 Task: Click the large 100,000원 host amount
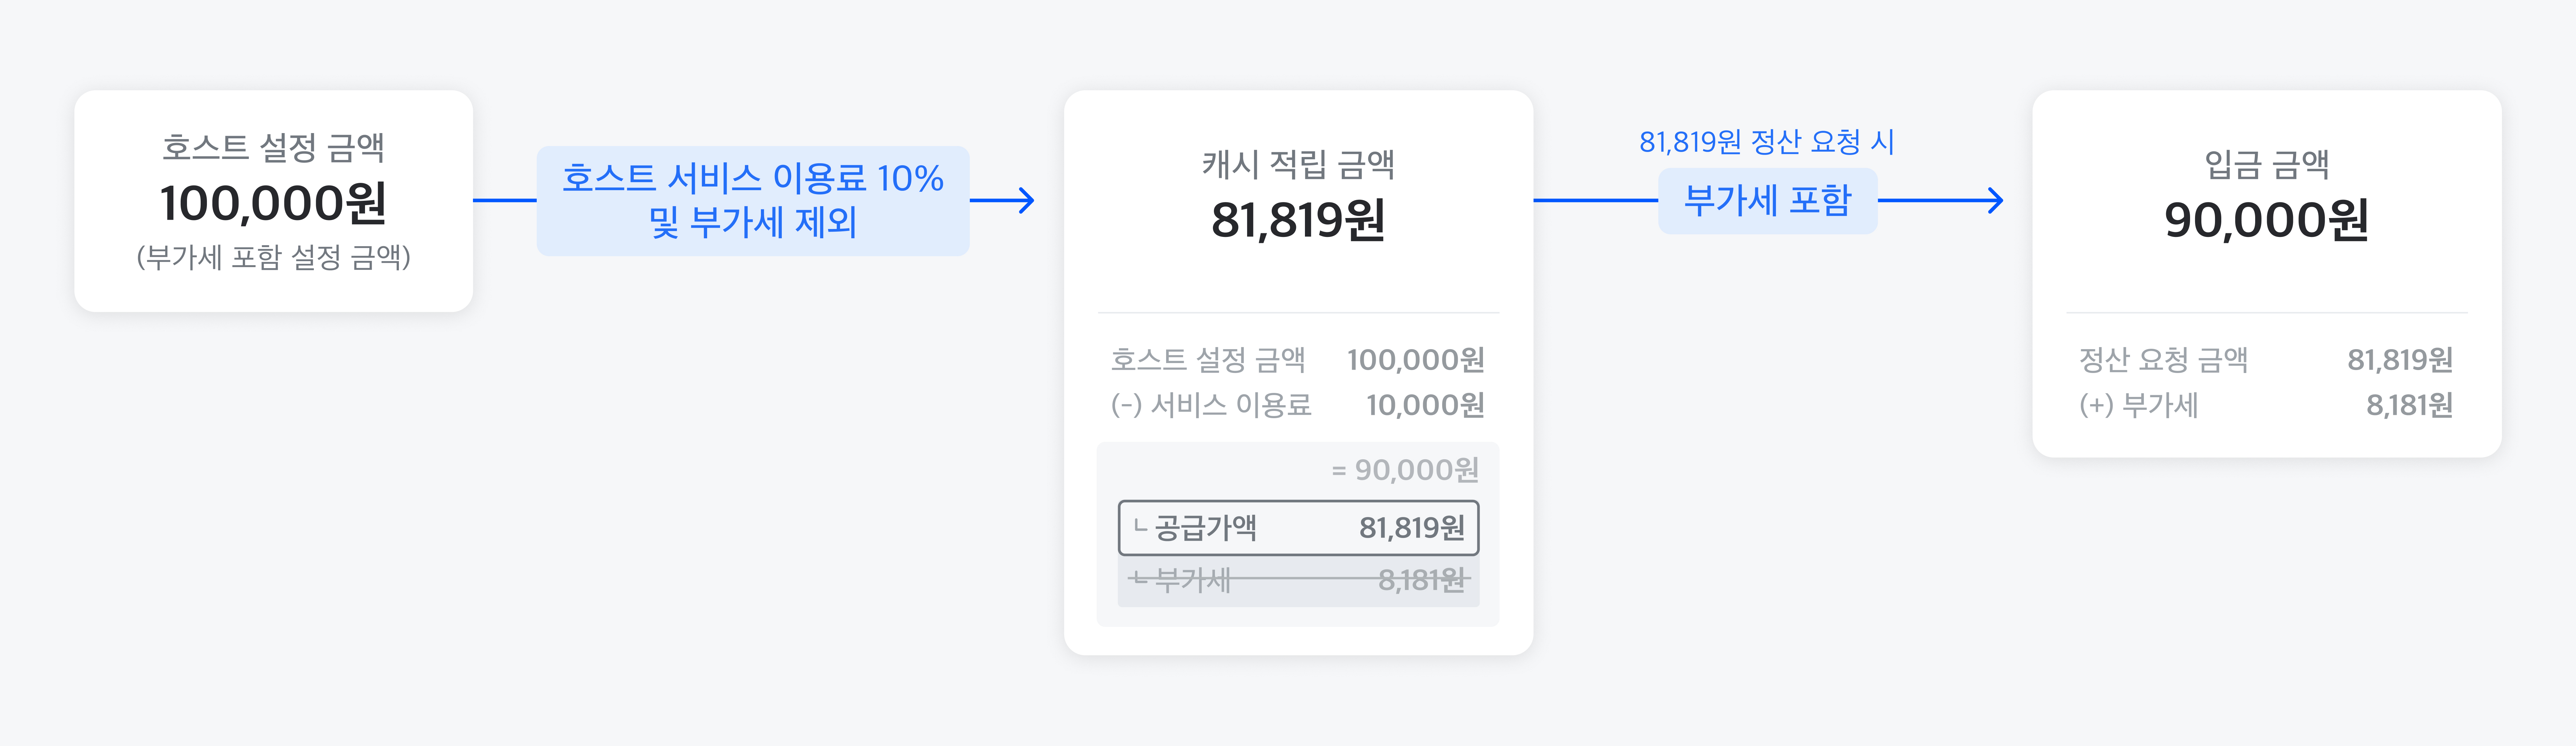(273, 204)
